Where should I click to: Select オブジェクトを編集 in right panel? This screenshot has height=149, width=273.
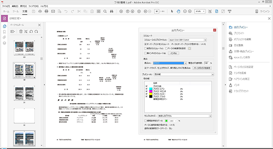pos(240,39)
